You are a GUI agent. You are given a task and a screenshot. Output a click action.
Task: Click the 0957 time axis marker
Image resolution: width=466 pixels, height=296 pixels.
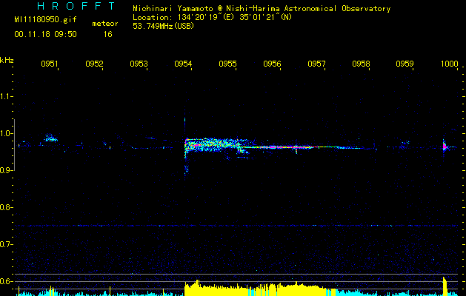point(316,64)
